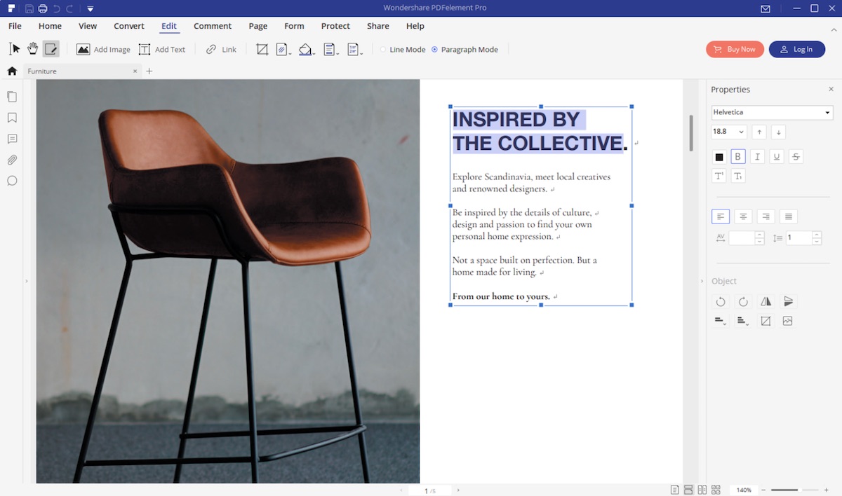Click the Save icon in title bar
This screenshot has height=496, width=842.
pyautogui.click(x=29, y=8)
